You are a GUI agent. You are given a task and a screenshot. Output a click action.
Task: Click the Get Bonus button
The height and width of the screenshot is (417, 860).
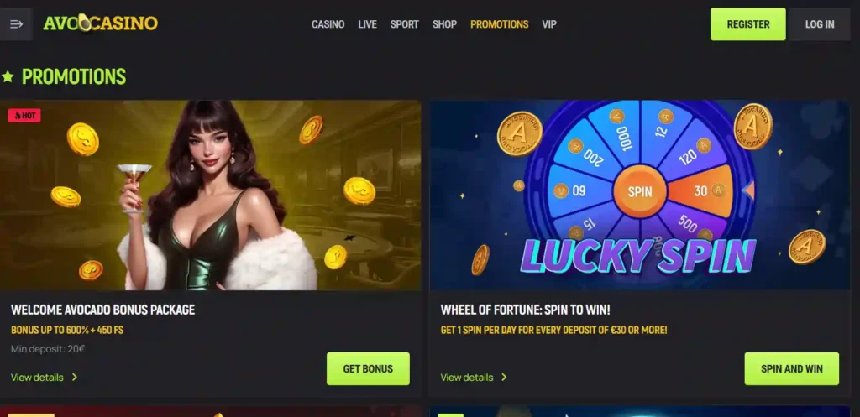pos(368,369)
